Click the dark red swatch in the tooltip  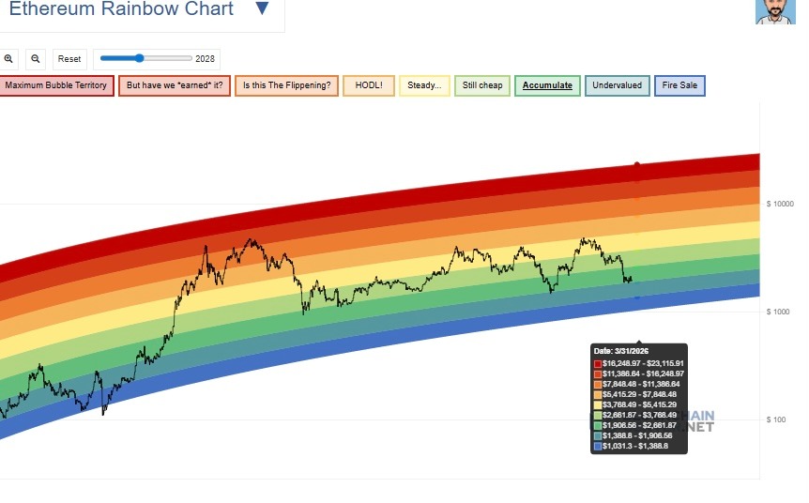pos(598,363)
